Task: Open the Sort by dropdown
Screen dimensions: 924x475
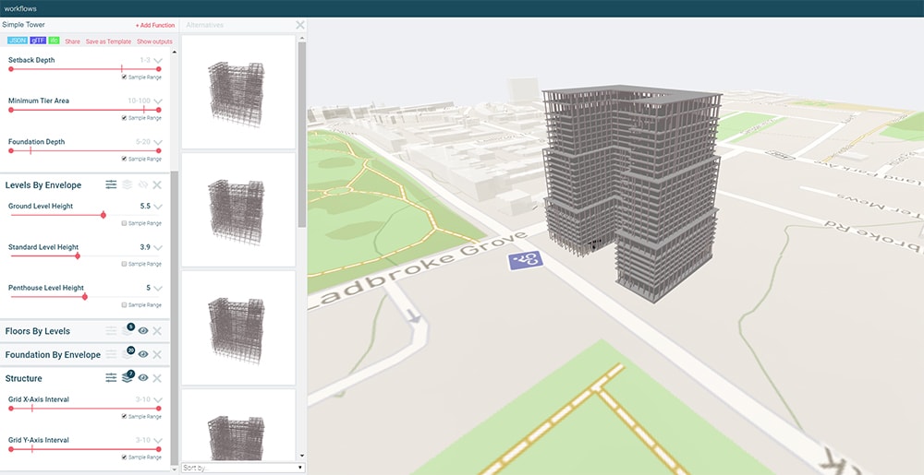Action: (242, 468)
